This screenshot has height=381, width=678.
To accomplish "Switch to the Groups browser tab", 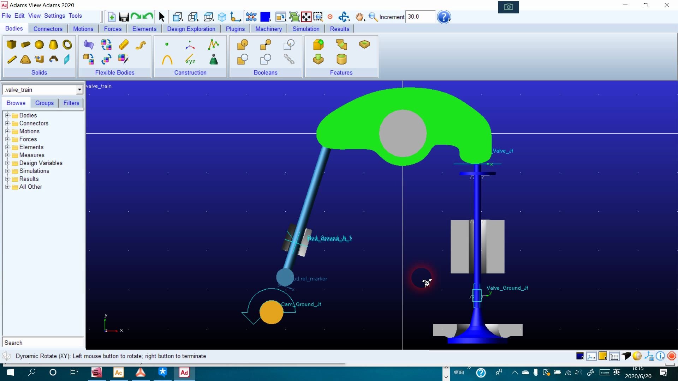I will click(44, 103).
